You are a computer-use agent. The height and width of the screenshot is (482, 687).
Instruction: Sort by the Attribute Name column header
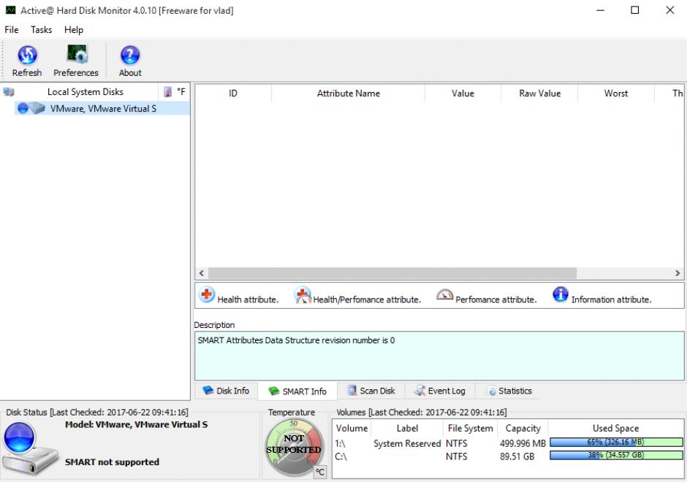[x=349, y=93]
